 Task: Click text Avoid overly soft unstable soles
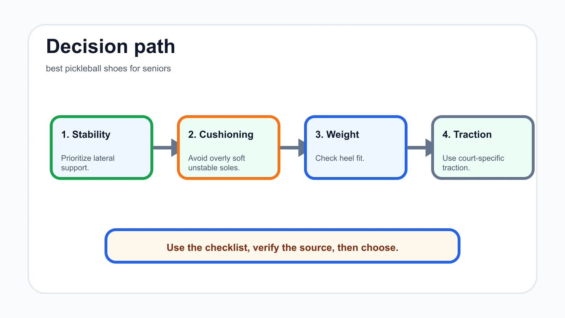coord(216,163)
